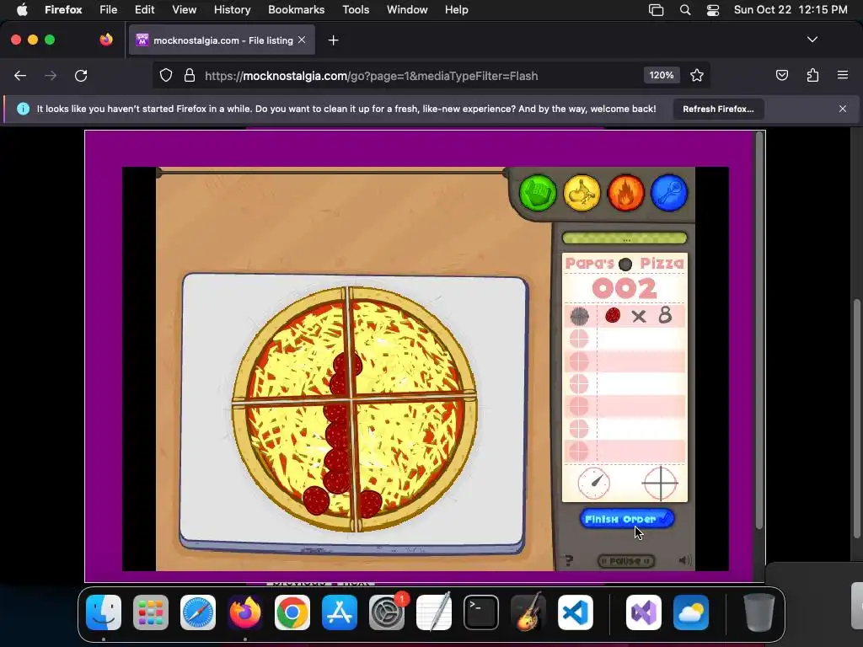Open Spotlight search in menu bar
Viewport: 863px width, 647px height.
tap(685, 10)
